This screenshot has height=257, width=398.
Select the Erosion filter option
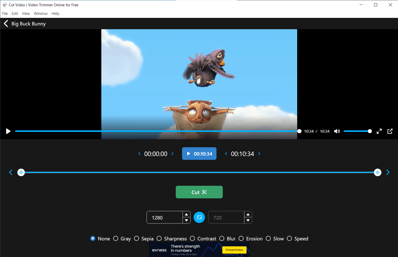coord(250,239)
